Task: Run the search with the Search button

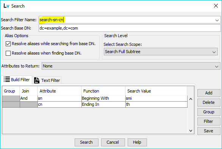Action: 86,142
